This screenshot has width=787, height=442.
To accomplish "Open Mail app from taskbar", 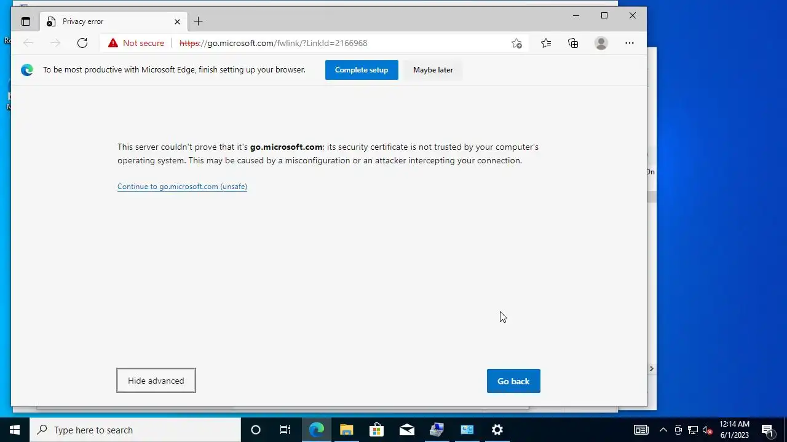I will click(407, 430).
